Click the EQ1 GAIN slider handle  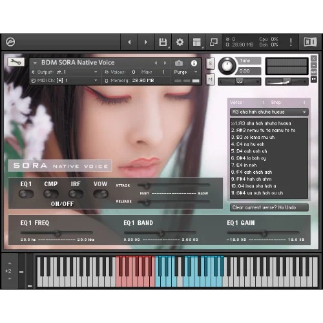click(264, 233)
